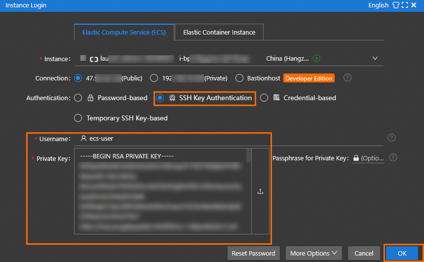This screenshot has height=262, width=424.
Task: Choose Temporary SSH Key-based radio
Action: coord(78,118)
